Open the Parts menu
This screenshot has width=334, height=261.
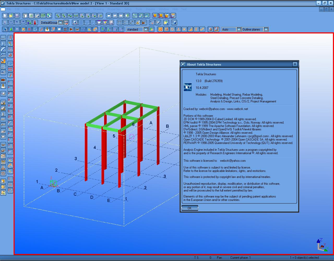[x=48, y=9]
